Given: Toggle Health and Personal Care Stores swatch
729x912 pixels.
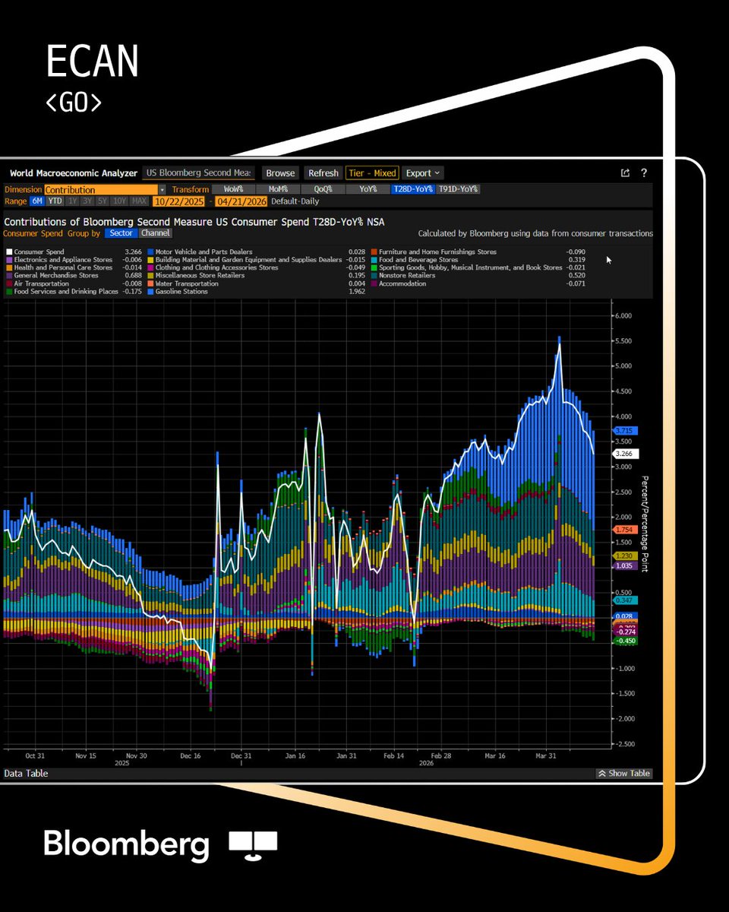Looking at the screenshot, I should pyautogui.click(x=8, y=268).
